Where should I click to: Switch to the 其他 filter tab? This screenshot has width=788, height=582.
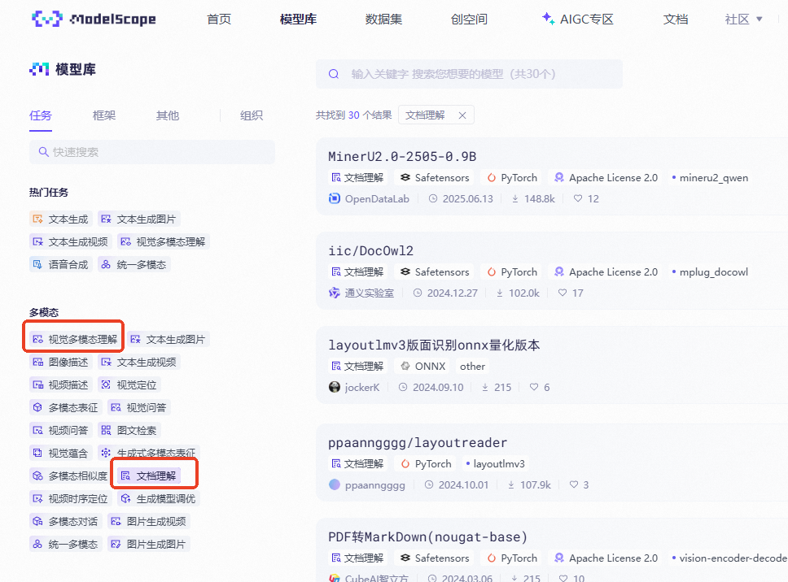(168, 115)
